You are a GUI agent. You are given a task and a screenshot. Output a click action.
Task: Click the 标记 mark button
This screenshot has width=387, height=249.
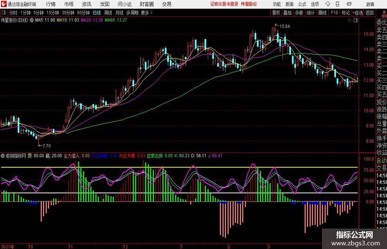coord(346,13)
